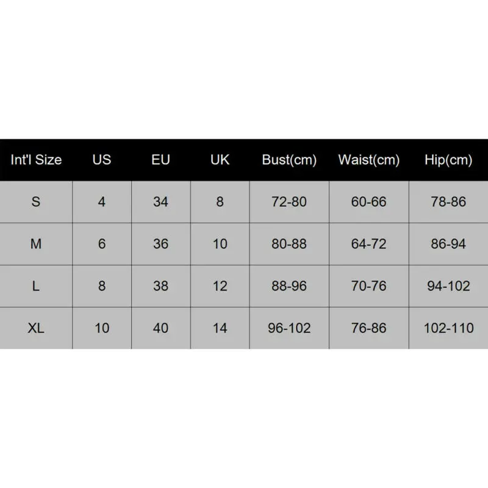The image size is (488, 488).
Task: Select the Waist(cm) column header
Action: [x=368, y=160]
